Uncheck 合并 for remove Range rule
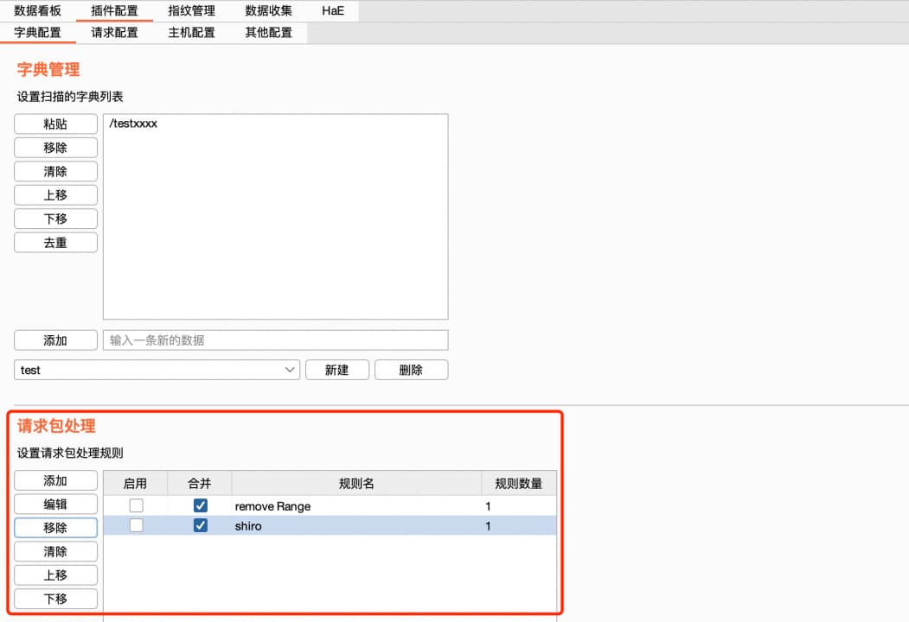This screenshot has width=909, height=622. click(x=201, y=506)
